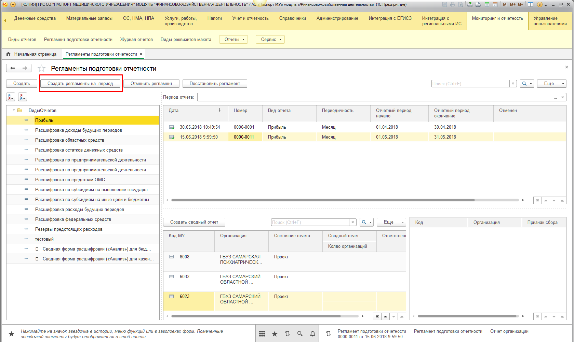This screenshot has height=342, width=574.
Task: Sort report types list descending
Action: click(x=23, y=97)
